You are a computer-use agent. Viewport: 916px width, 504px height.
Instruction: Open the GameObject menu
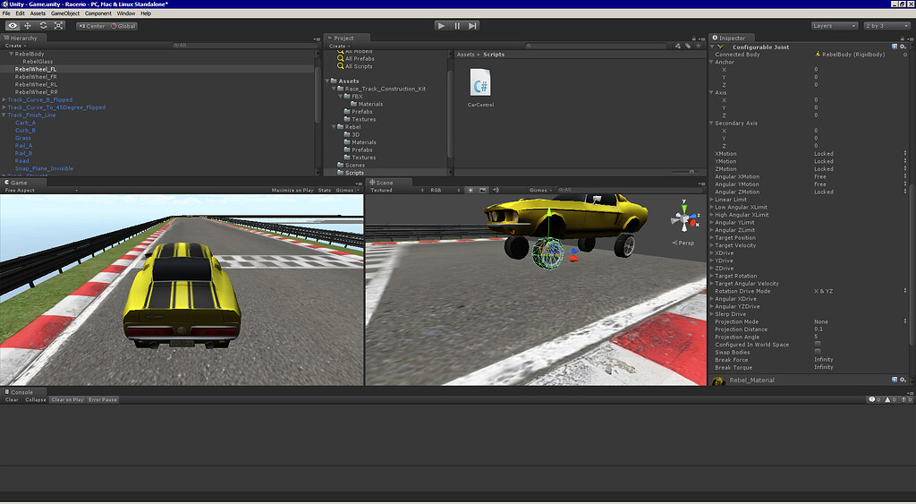[64, 13]
